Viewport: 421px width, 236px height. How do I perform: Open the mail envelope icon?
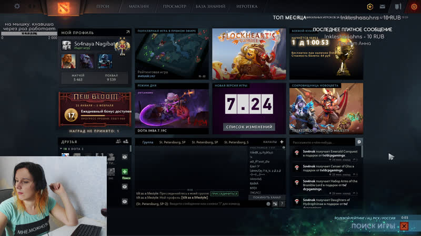coord(383,7)
